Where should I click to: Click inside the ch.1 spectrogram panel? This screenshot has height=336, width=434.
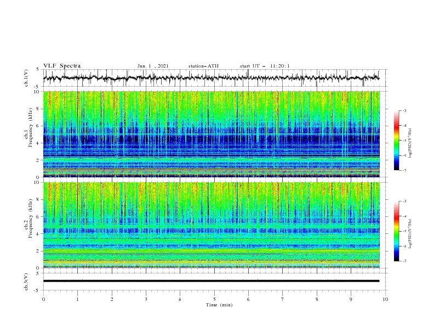click(x=211, y=134)
